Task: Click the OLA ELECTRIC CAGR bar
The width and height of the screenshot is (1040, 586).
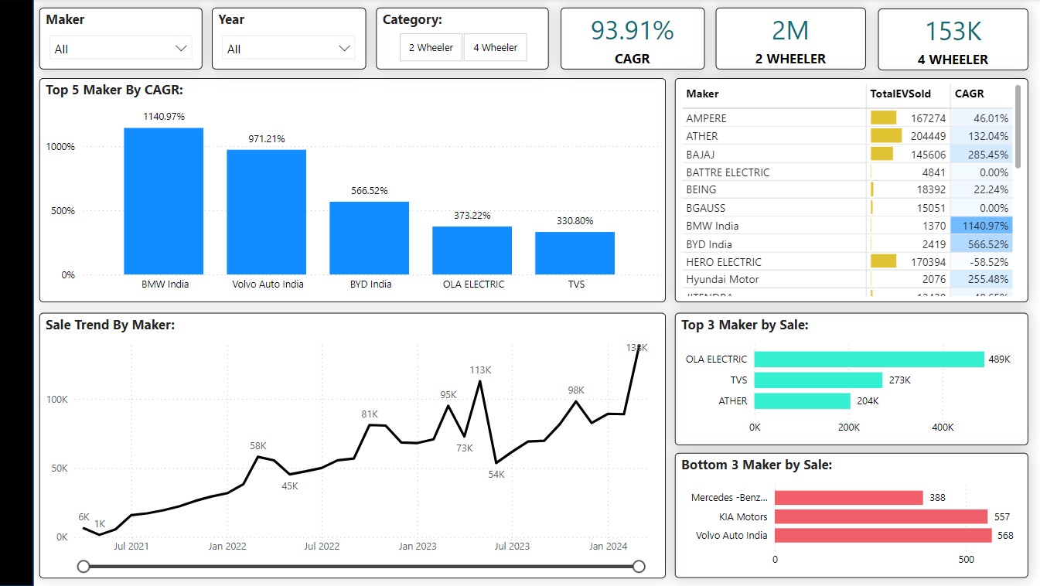Action: 472,250
